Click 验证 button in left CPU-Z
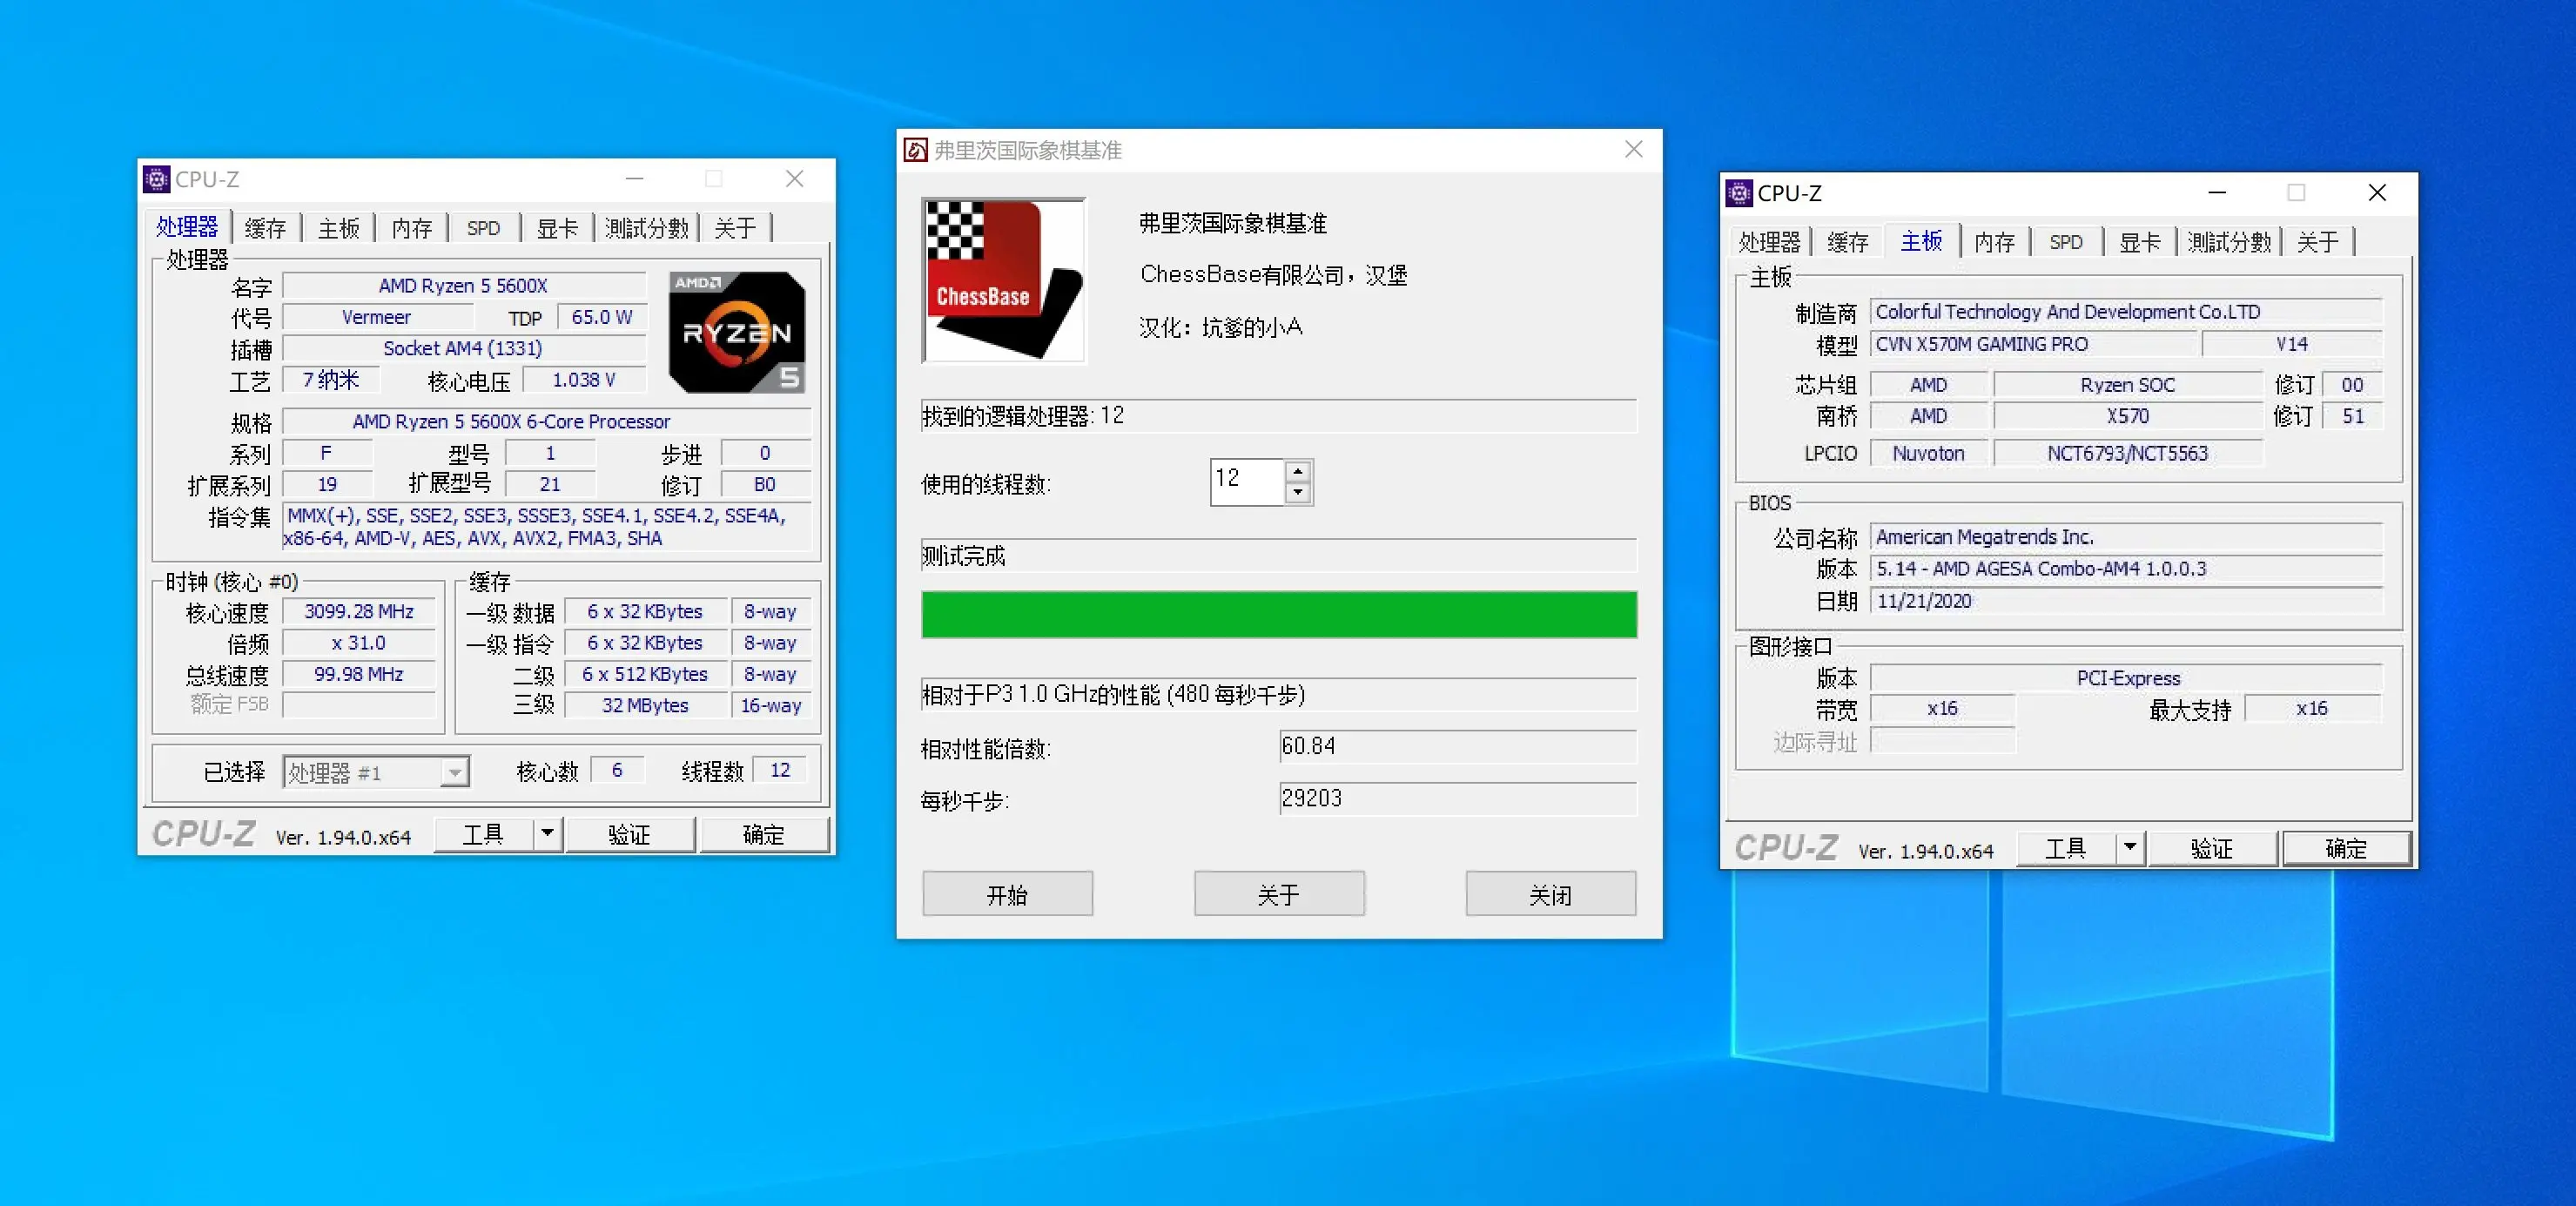Viewport: 2576px width, 1206px height. pos(630,833)
